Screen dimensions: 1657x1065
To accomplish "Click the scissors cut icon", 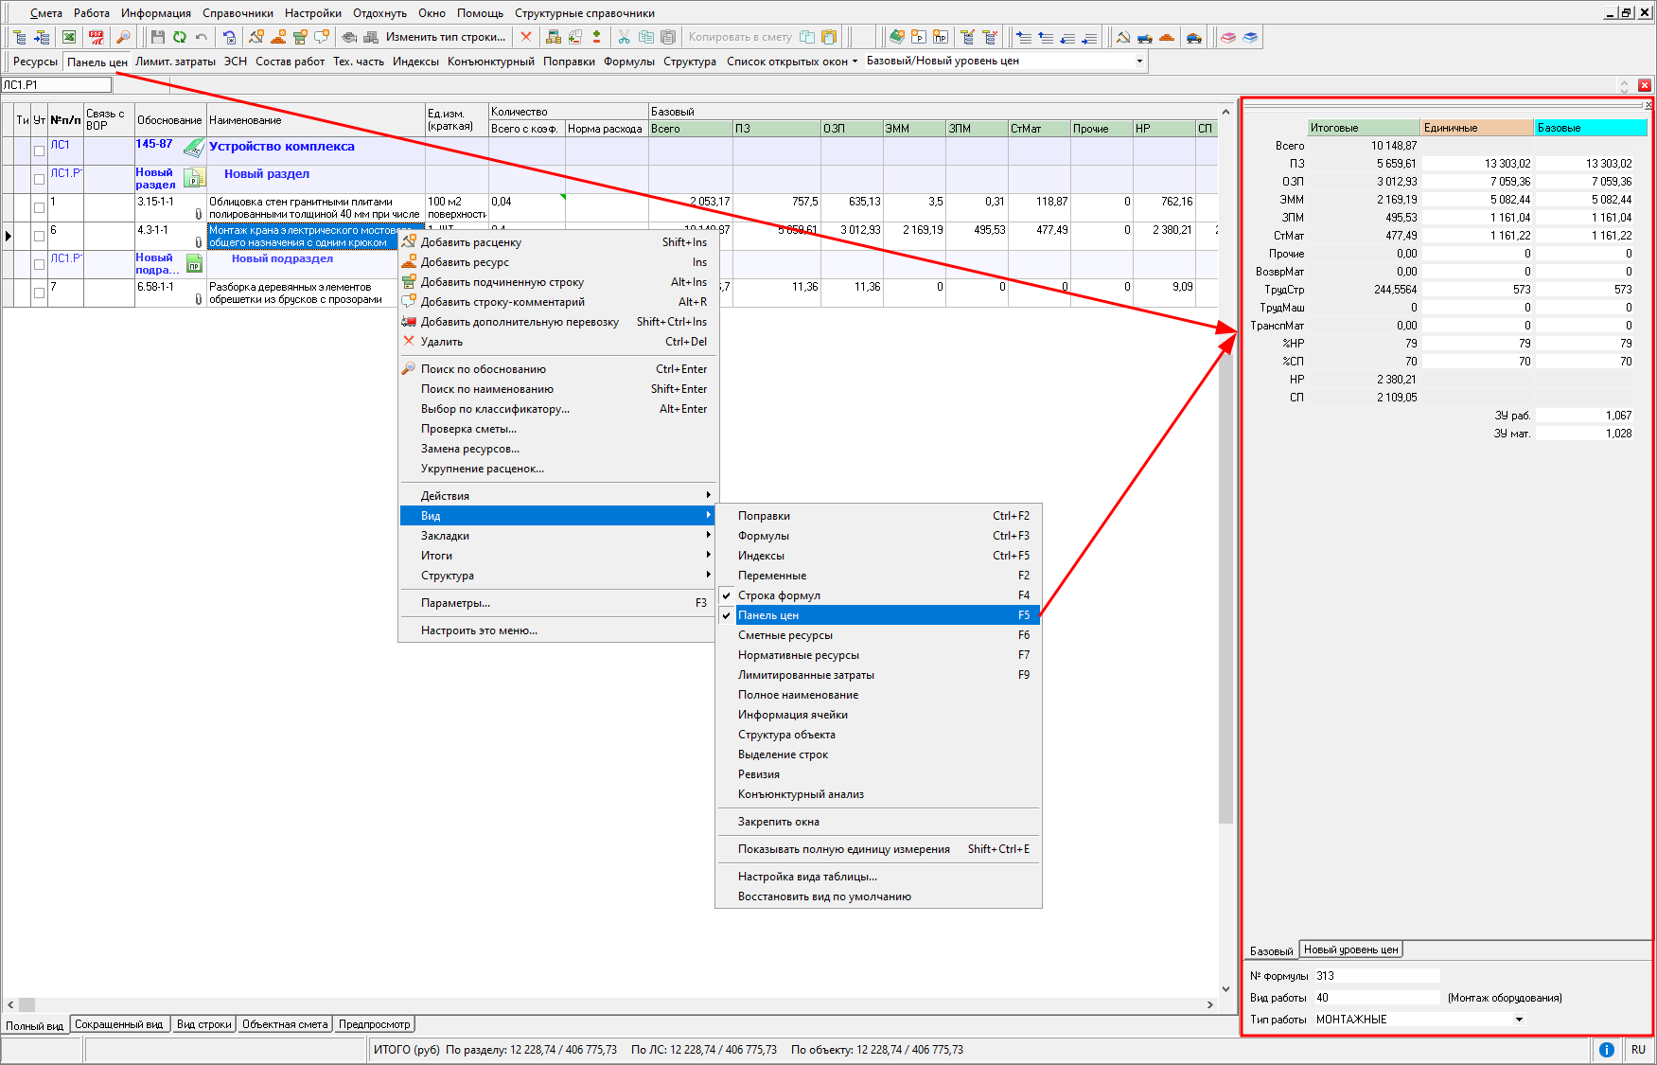I will click(x=624, y=37).
